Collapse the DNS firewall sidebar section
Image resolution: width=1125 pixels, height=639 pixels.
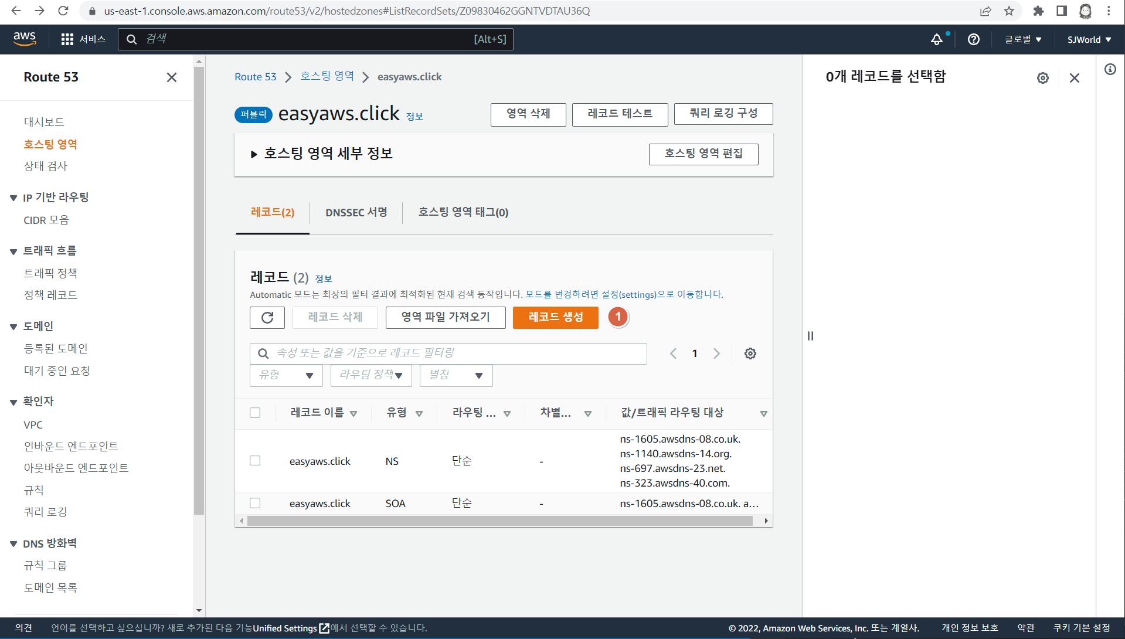tap(13, 544)
